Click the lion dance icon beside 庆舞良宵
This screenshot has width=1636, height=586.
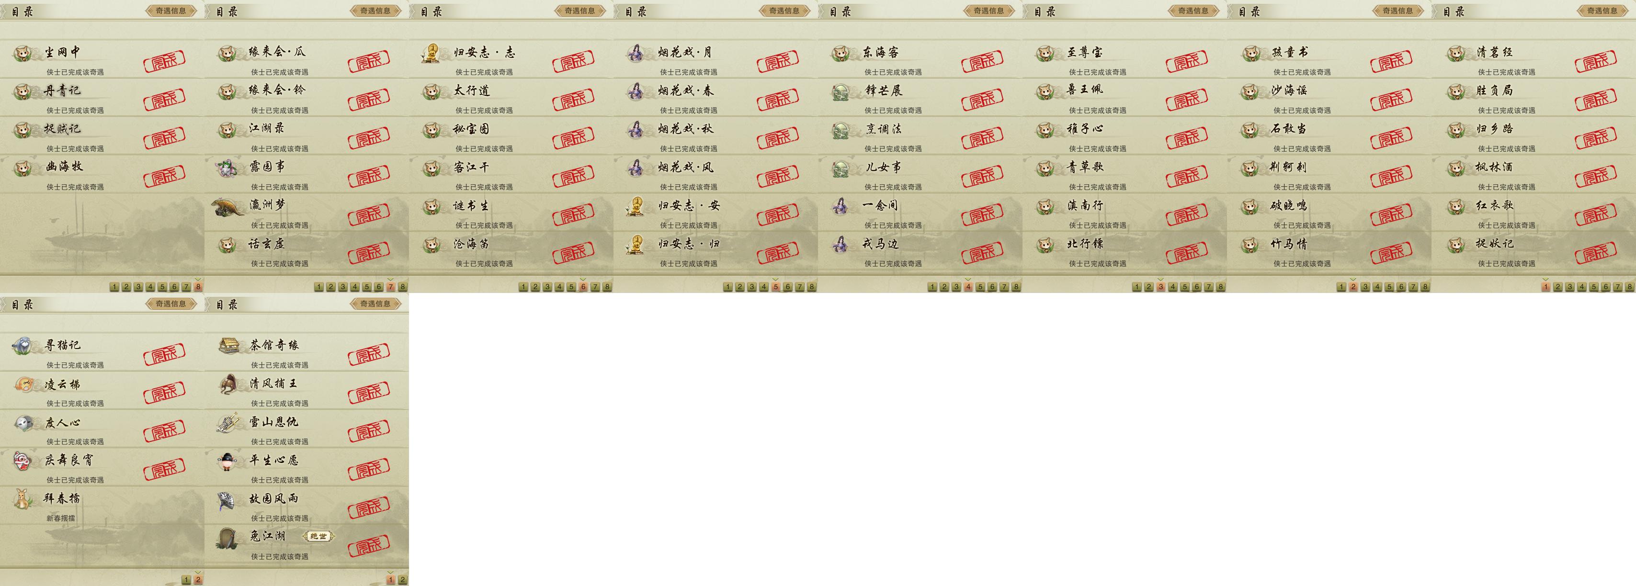tap(23, 461)
